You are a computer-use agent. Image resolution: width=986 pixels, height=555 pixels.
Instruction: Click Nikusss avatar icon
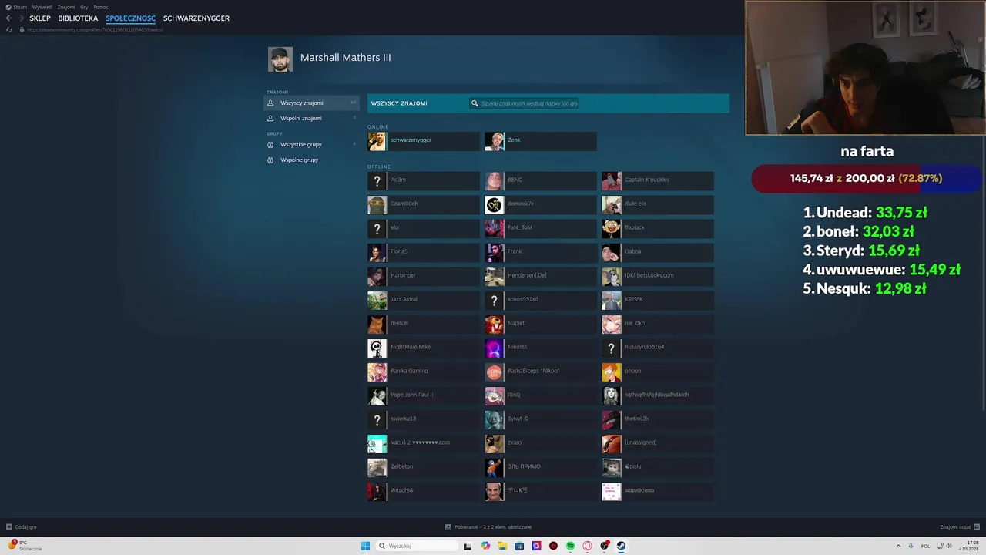495,348
